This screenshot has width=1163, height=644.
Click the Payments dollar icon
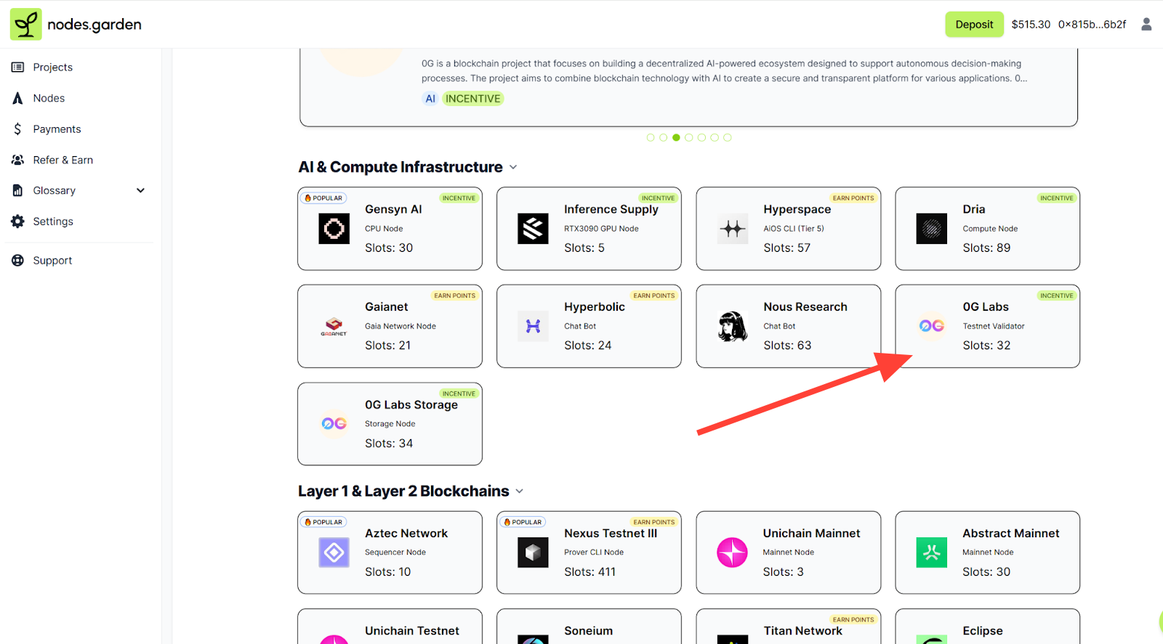(x=17, y=129)
